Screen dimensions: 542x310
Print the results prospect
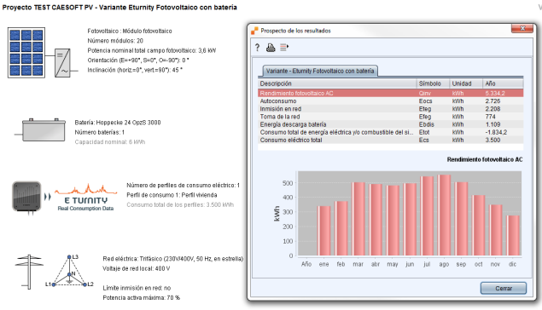coord(271,48)
